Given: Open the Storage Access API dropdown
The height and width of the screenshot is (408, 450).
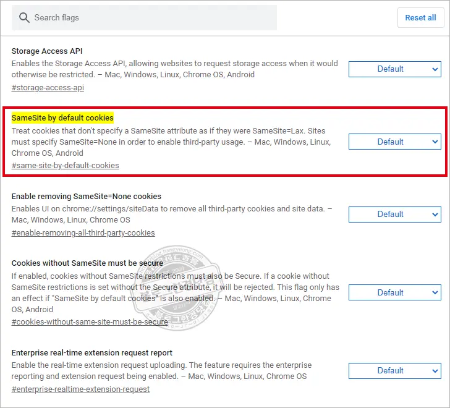Looking at the screenshot, I should 394,69.
